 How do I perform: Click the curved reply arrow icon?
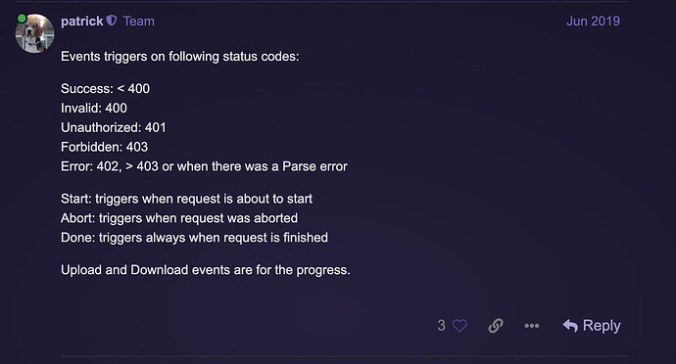(570, 326)
